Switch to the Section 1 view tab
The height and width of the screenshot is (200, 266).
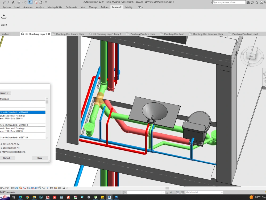[6, 34]
